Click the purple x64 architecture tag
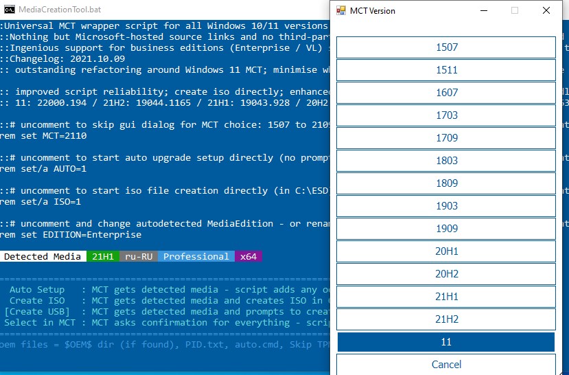 pos(248,256)
